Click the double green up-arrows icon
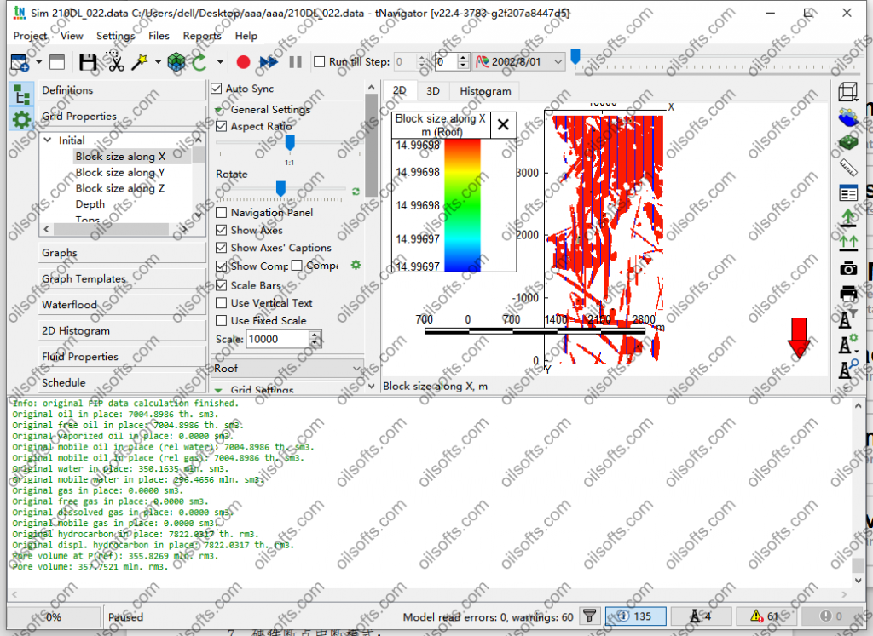 (848, 243)
